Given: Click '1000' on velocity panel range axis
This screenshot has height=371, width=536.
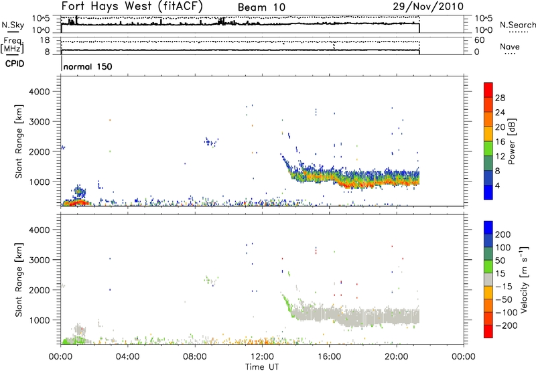Looking at the screenshot, I should click(40, 320).
